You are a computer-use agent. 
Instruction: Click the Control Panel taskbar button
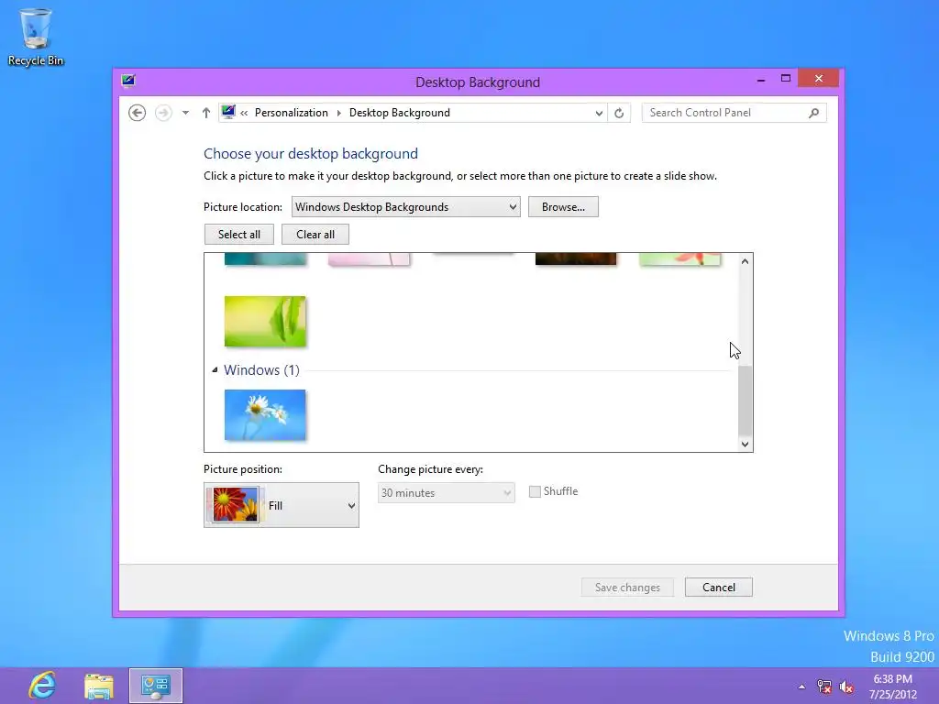point(156,686)
